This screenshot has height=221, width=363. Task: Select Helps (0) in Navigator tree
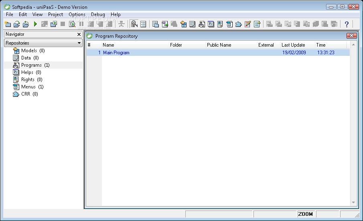pyautogui.click(x=31, y=72)
